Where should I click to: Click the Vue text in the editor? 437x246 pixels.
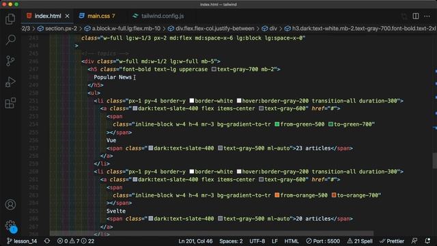111,140
